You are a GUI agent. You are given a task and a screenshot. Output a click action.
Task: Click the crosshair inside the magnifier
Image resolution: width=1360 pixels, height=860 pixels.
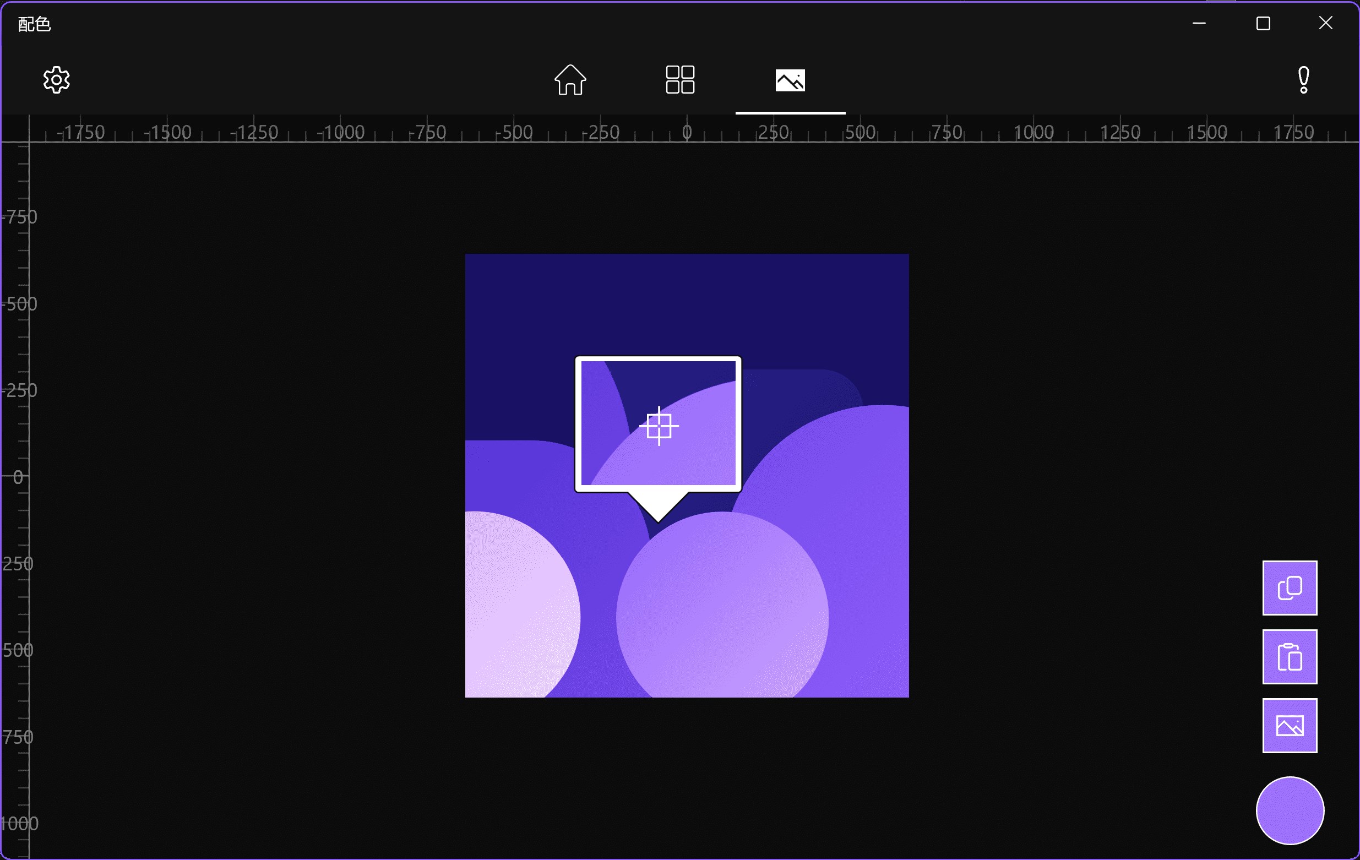[659, 426]
